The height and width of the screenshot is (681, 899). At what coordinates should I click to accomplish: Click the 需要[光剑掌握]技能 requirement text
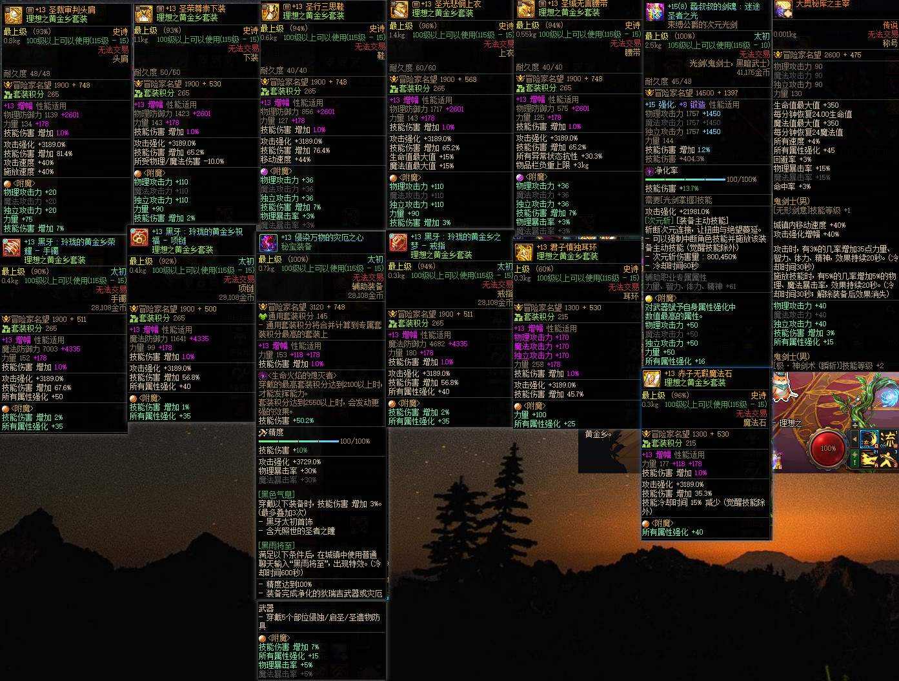click(678, 200)
